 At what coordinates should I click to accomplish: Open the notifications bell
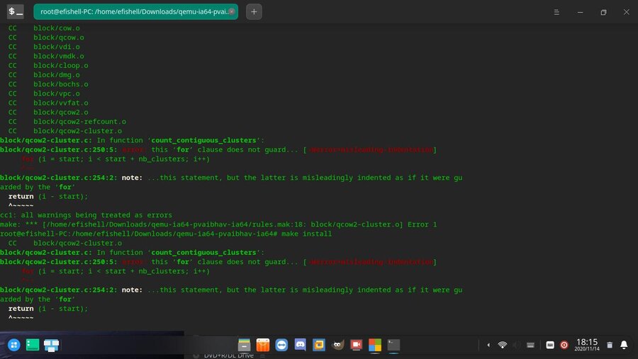pyautogui.click(x=624, y=345)
